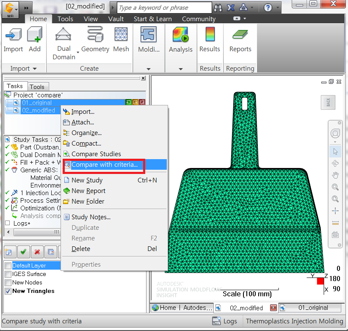Click the binoculars search icon

point(218,8)
